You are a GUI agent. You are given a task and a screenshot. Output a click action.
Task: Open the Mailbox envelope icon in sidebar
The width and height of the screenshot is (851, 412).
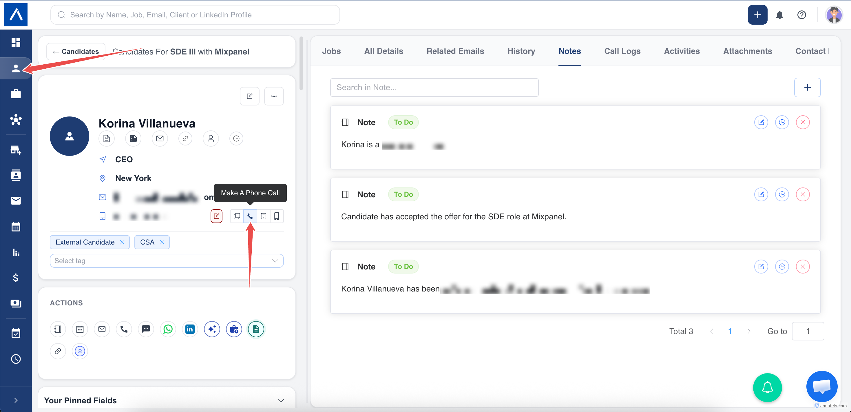(x=16, y=200)
